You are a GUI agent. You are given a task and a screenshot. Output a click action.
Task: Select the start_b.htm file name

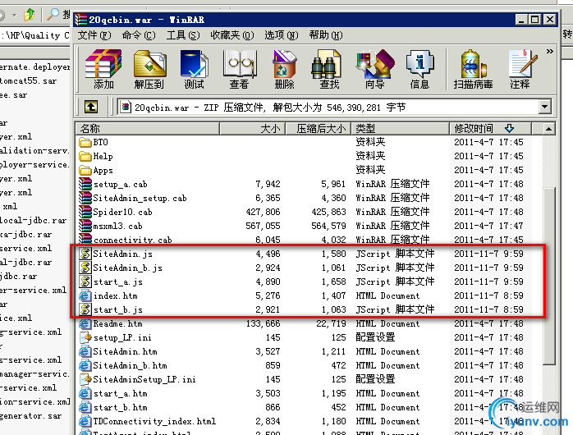click(x=120, y=407)
